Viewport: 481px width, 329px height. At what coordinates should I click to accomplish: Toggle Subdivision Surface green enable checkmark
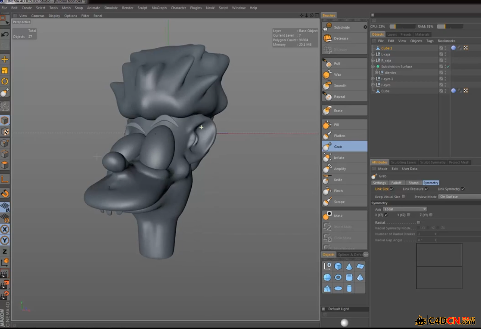(448, 67)
